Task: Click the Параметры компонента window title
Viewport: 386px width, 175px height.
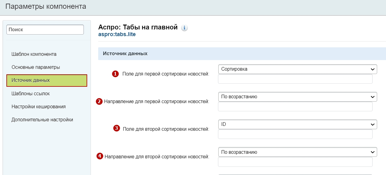Action: (x=46, y=6)
